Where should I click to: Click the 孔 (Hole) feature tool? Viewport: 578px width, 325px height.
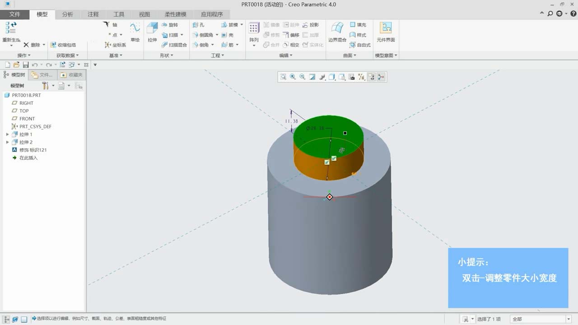(x=198, y=25)
